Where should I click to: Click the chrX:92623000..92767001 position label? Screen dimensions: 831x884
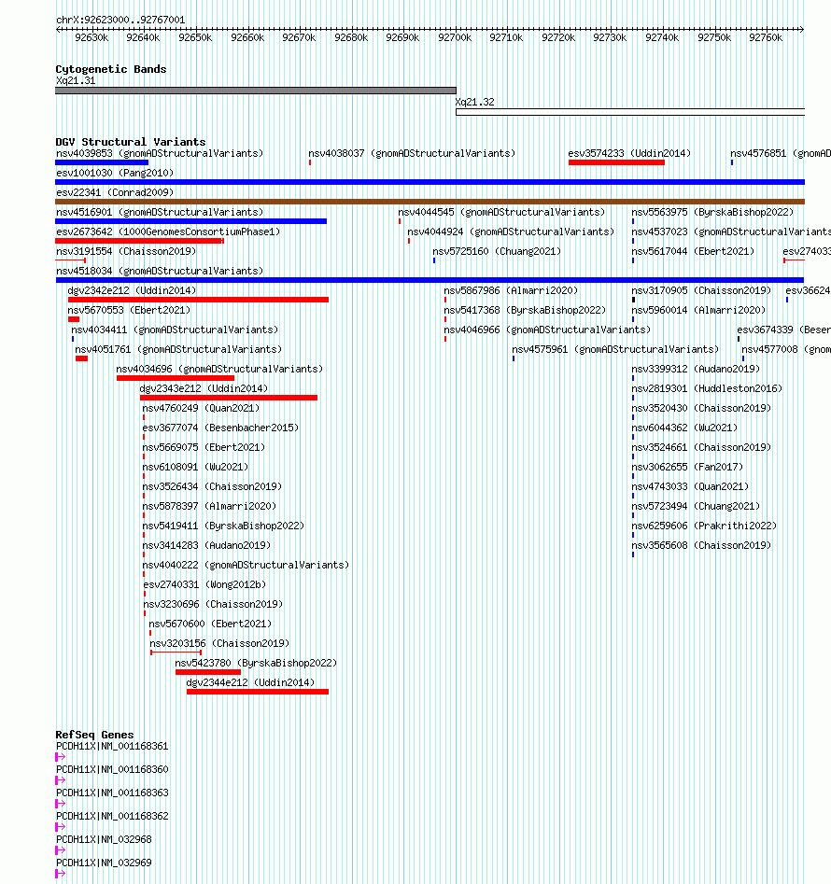(120, 20)
